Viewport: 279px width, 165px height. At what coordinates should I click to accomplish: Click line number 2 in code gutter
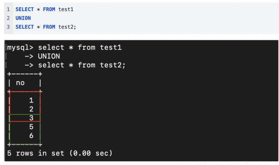pos(8,18)
